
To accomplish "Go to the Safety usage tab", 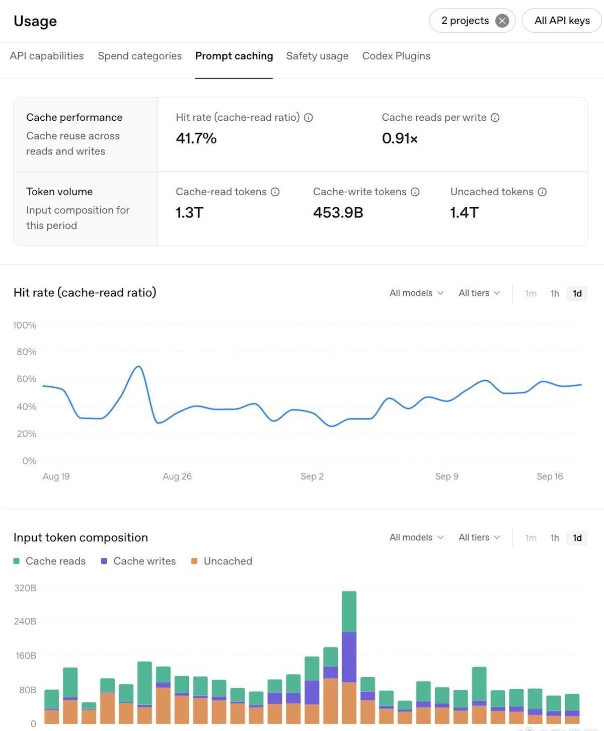I will tap(318, 56).
